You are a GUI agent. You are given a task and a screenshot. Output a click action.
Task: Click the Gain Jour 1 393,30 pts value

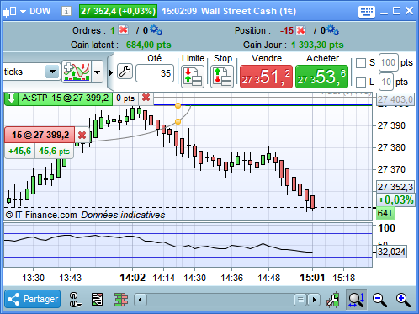(x=317, y=45)
